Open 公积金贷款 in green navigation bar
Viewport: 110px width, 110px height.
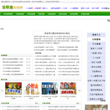[74, 14]
